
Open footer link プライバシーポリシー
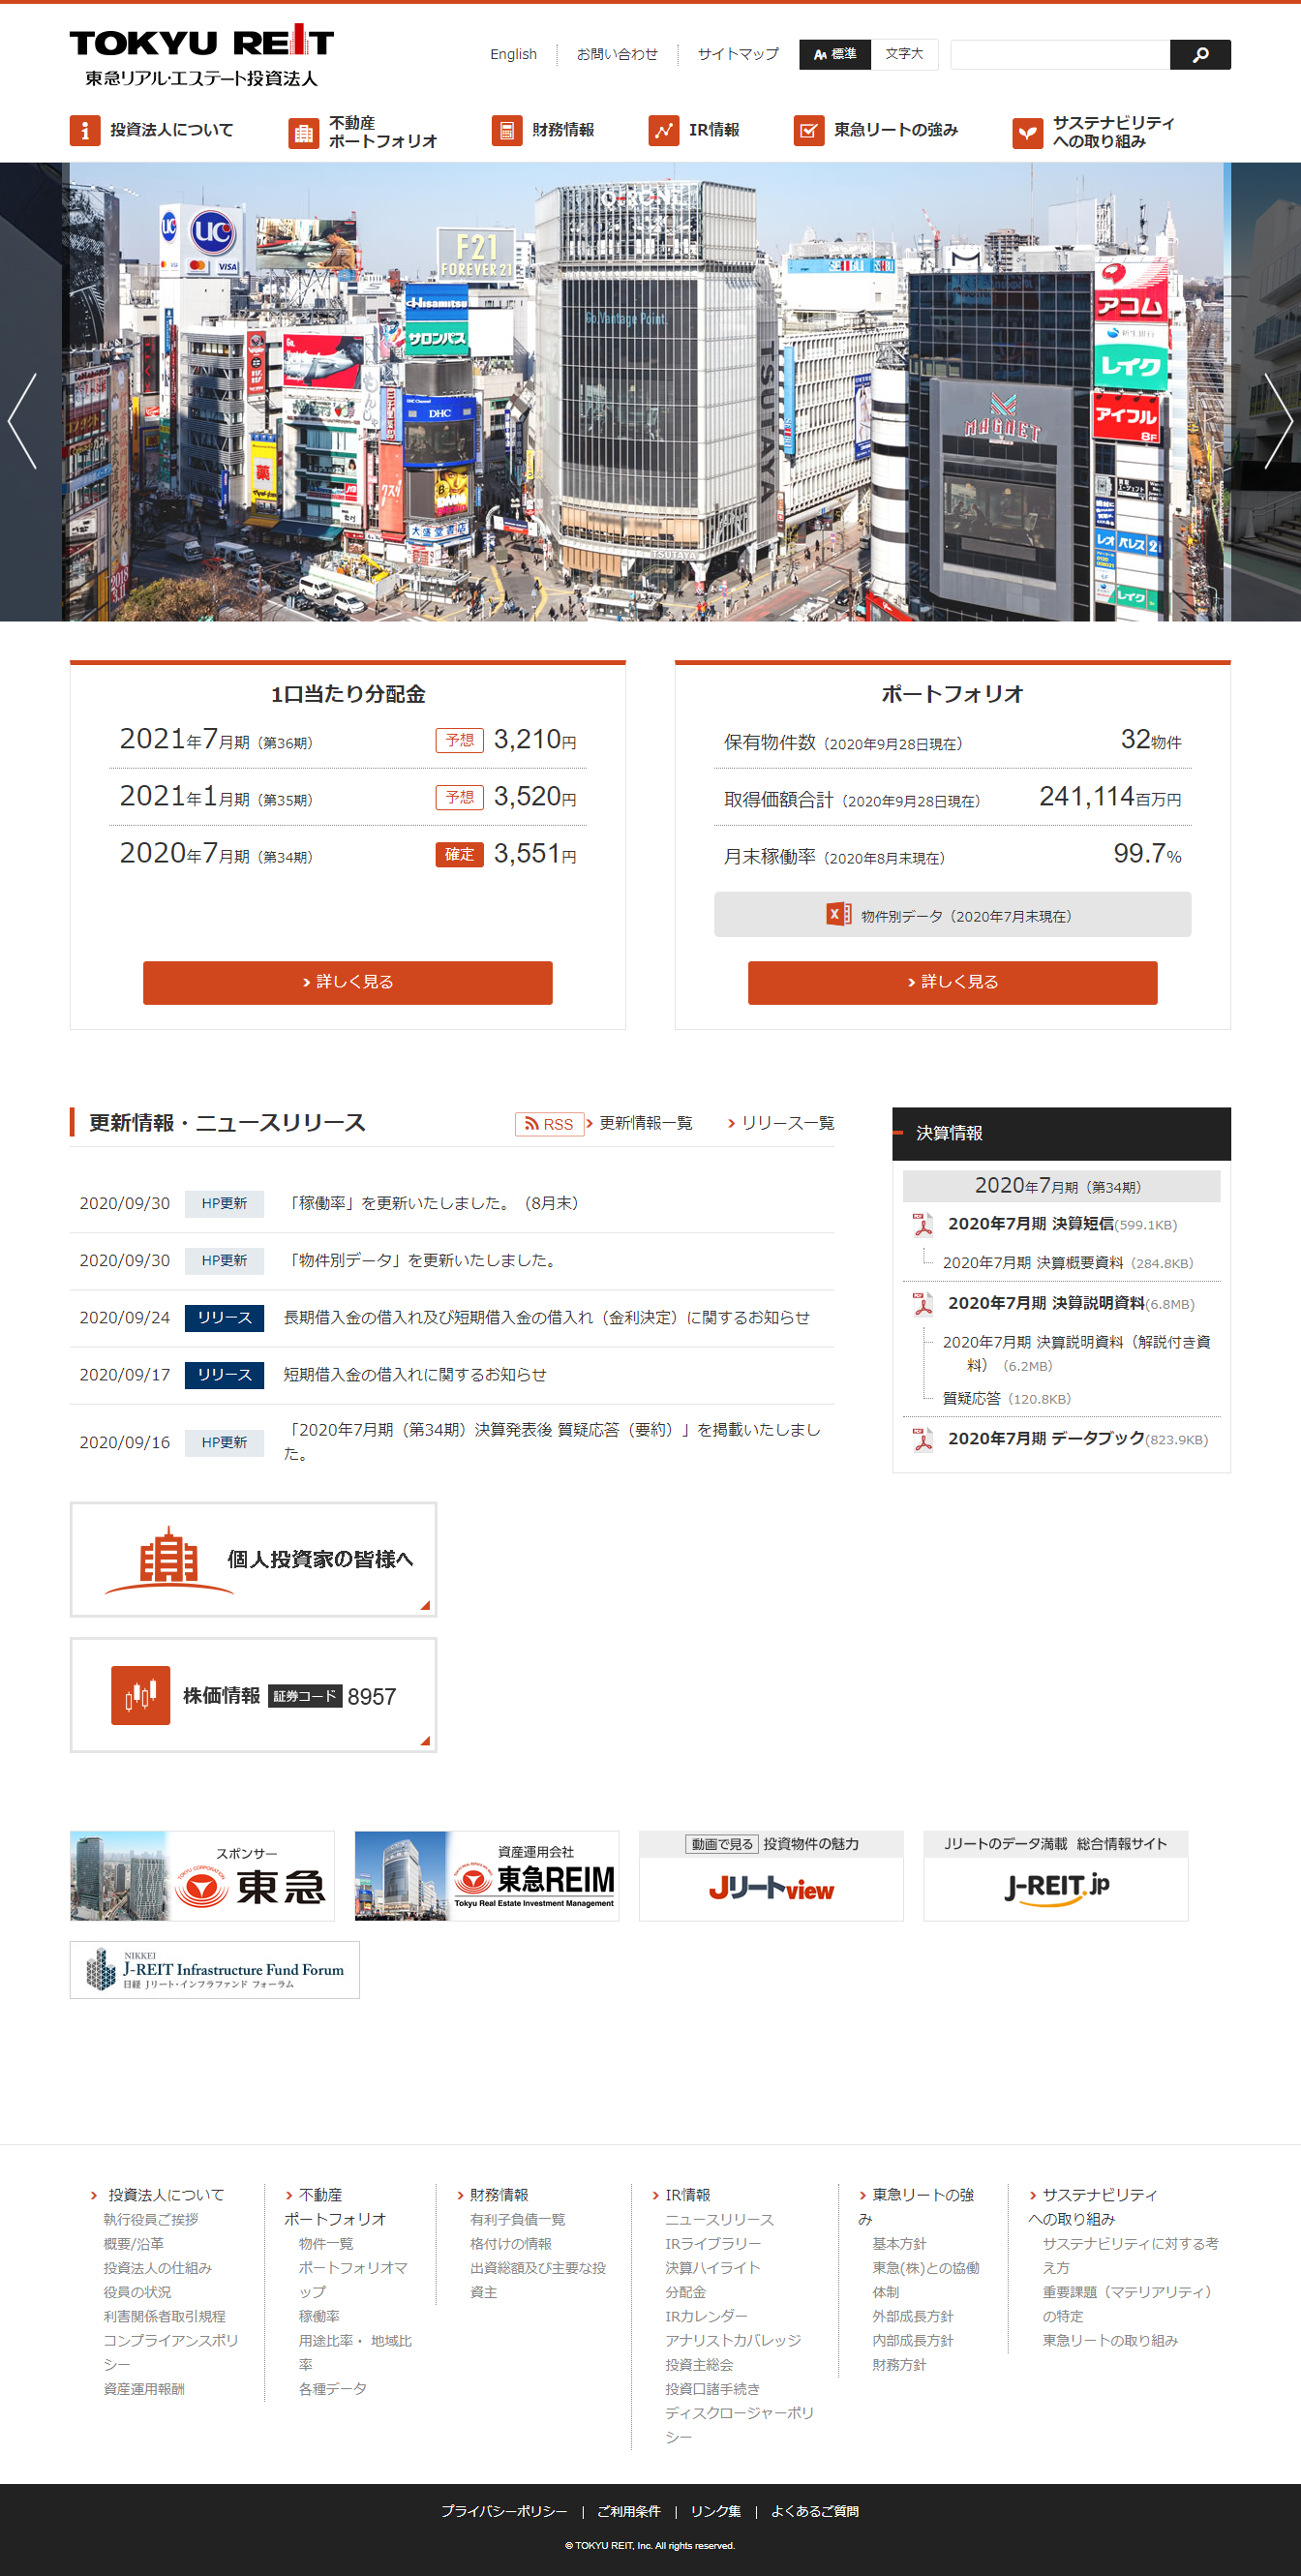tap(504, 2511)
